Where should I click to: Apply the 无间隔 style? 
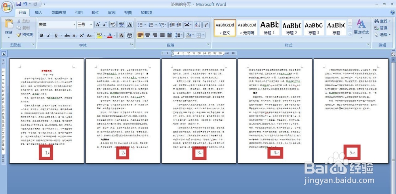pos(247,28)
